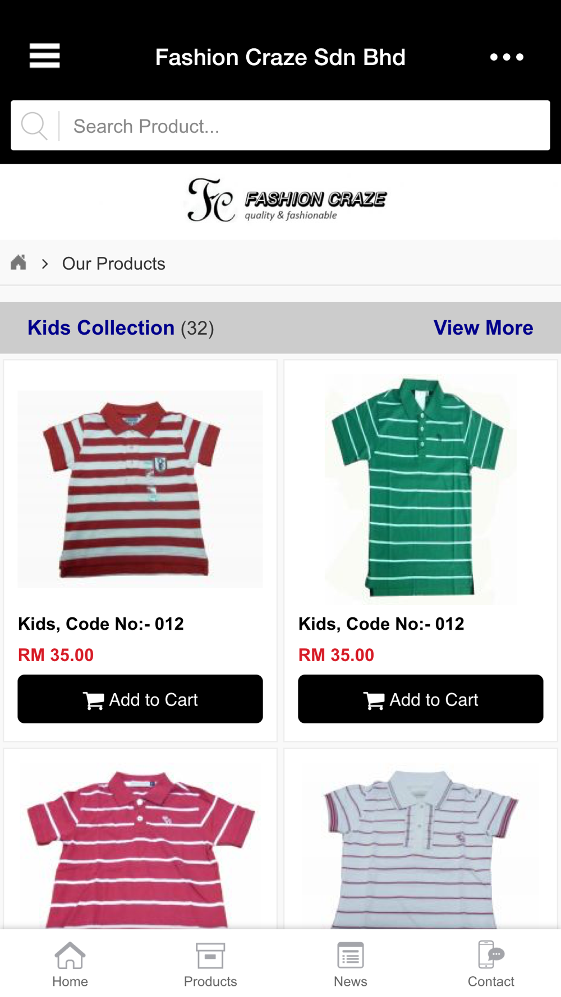The height and width of the screenshot is (997, 561).
Task: Click the breadcrumb home icon
Action: point(19,262)
